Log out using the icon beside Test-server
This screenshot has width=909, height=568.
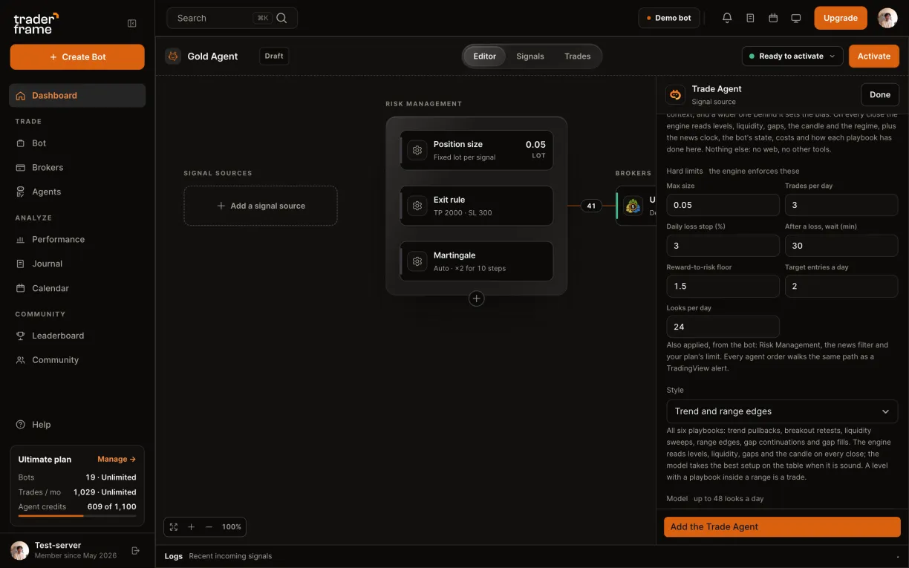(135, 550)
